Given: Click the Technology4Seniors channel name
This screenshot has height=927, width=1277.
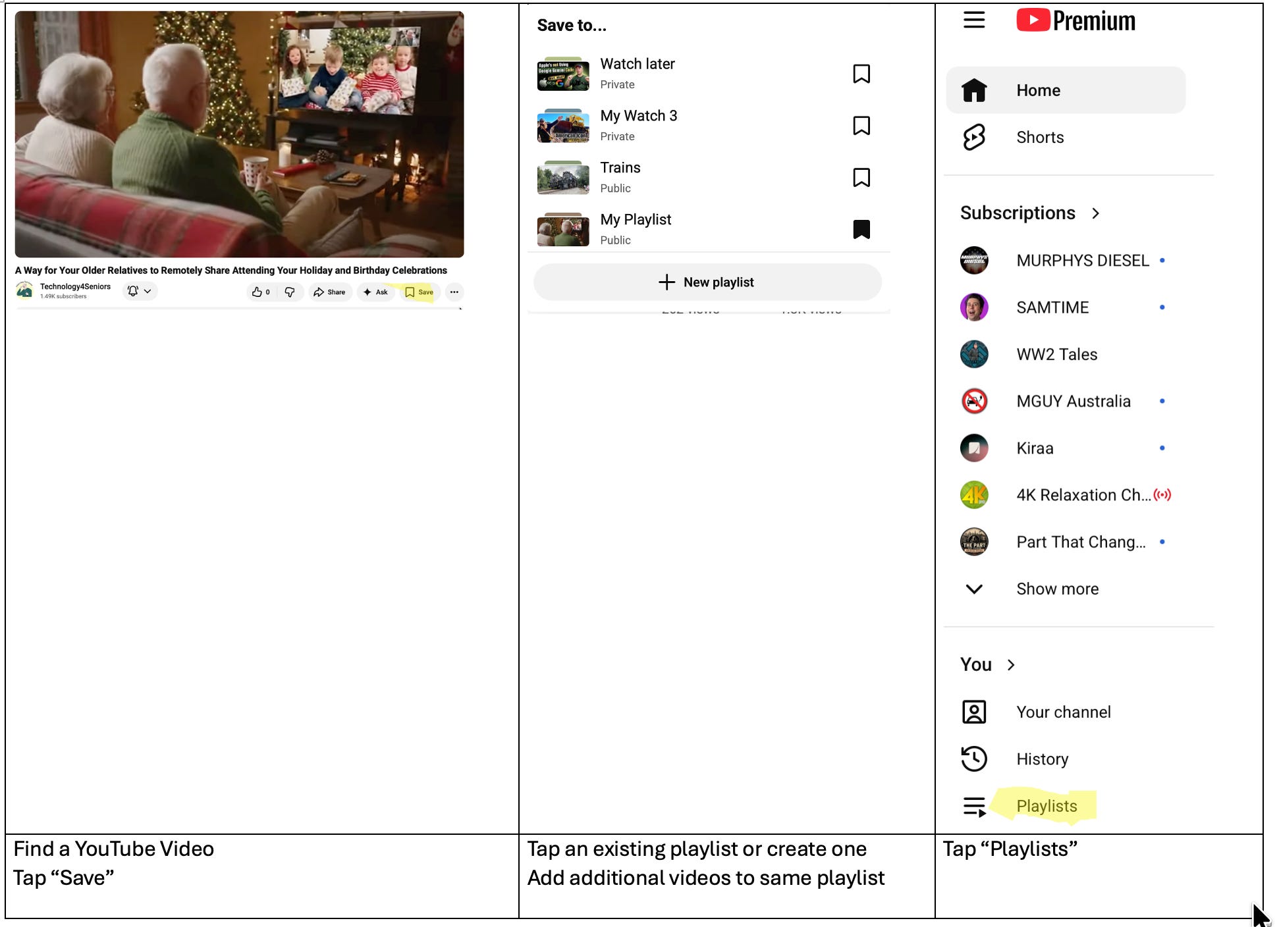Looking at the screenshot, I should (x=75, y=286).
